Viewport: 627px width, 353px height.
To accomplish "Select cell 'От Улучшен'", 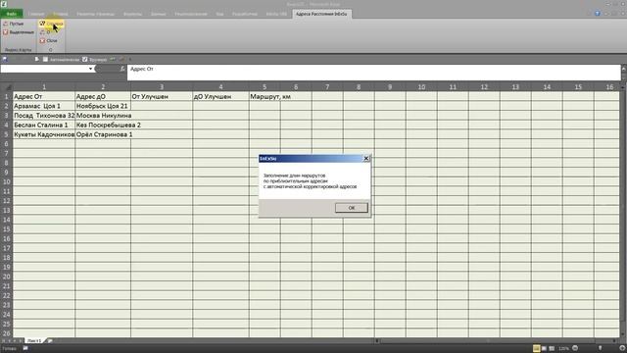I will [162, 96].
